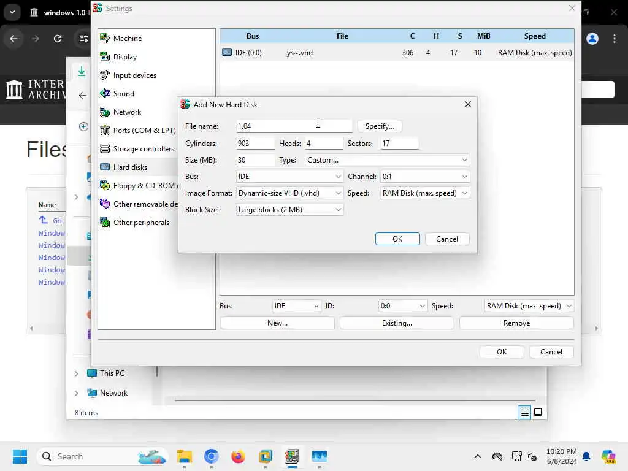Image resolution: width=628 pixels, height=471 pixels.
Task: Open Chrome from the taskbar
Action: 212,456
